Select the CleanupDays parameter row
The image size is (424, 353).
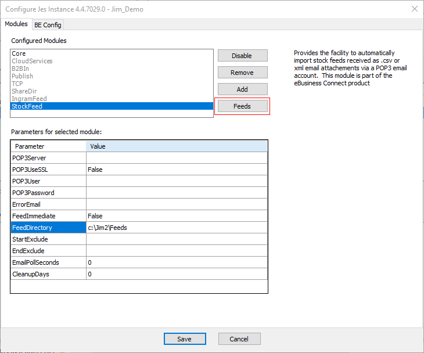coord(48,274)
